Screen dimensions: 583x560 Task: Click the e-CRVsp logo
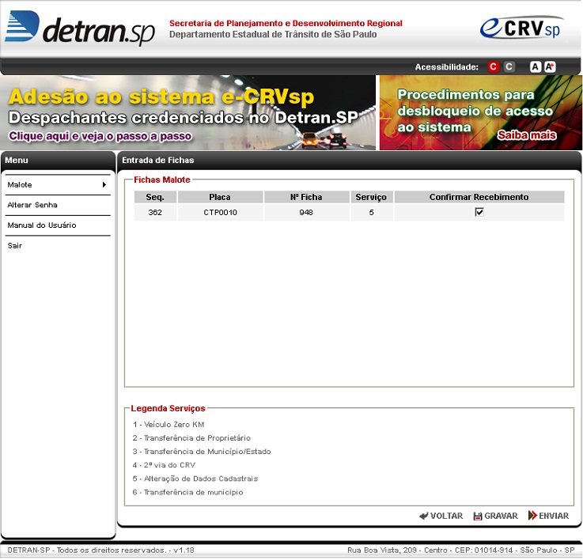point(521,28)
